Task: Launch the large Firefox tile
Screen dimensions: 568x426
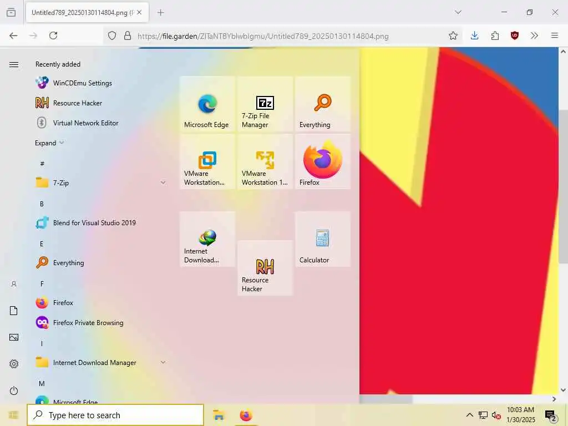Action: 322,161
